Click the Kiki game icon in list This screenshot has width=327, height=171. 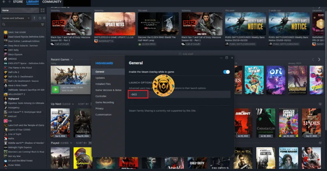pyautogui.click(x=6, y=121)
